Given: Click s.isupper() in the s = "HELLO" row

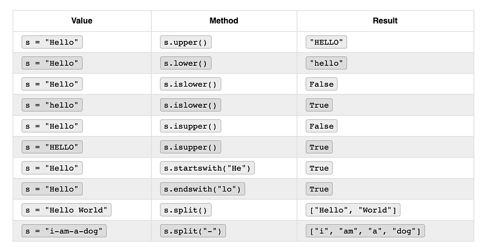Looking at the screenshot, I should pos(190,147).
